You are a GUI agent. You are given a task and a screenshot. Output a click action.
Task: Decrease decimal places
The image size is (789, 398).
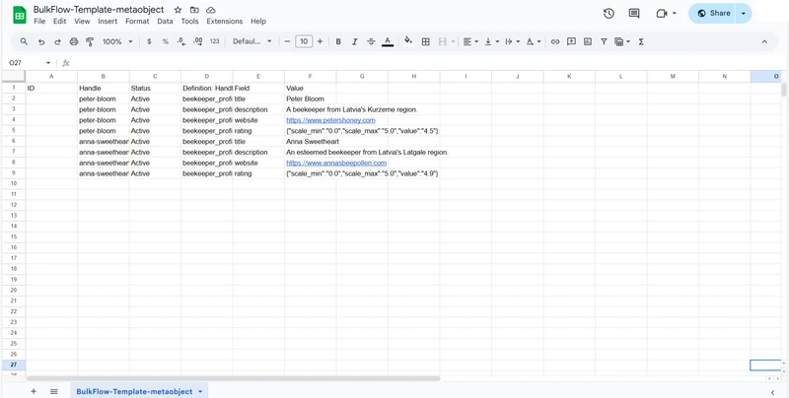tap(181, 41)
